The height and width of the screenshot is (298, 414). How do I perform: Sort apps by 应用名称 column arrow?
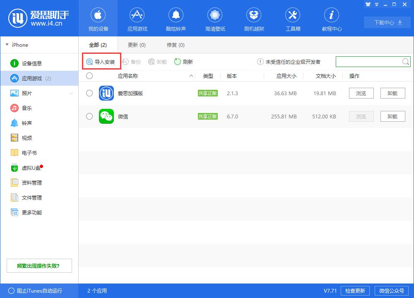coord(191,76)
